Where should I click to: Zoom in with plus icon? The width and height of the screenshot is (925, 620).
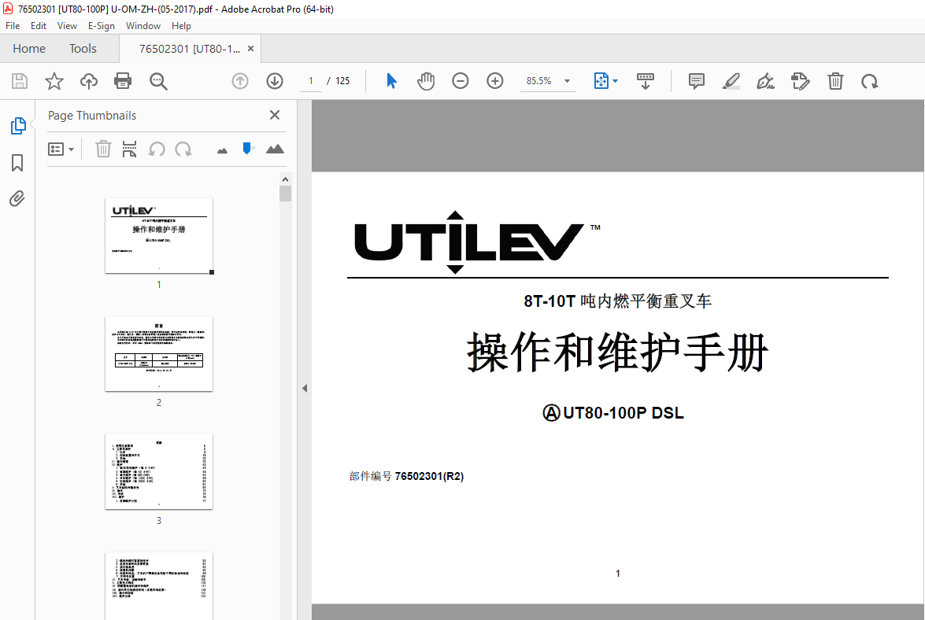click(495, 81)
